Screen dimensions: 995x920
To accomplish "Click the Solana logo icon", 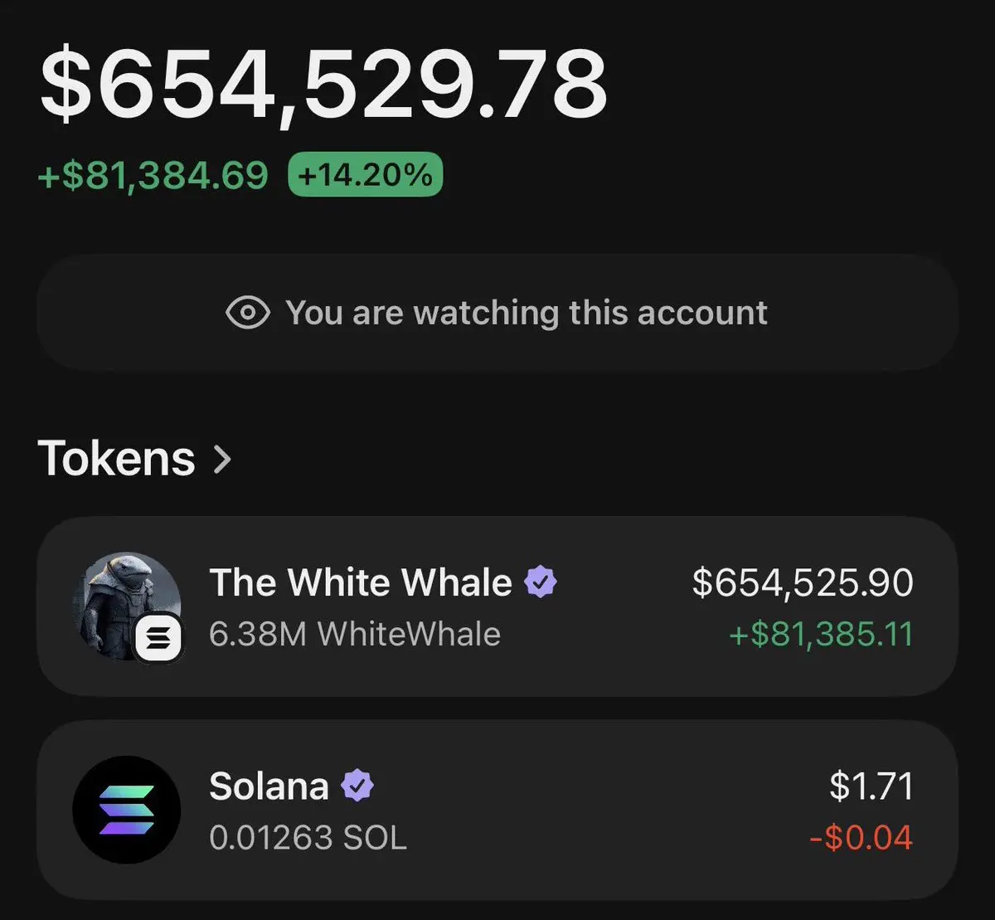I will (x=127, y=810).
